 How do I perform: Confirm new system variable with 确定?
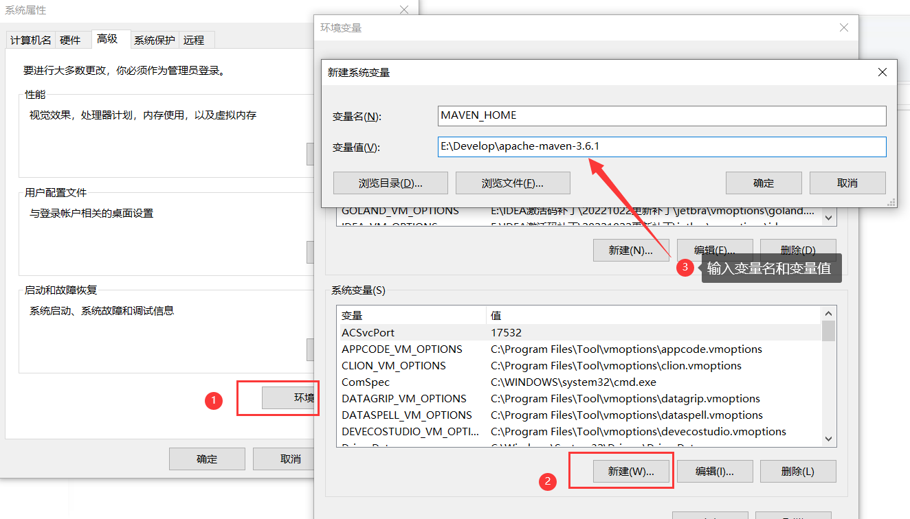point(764,183)
